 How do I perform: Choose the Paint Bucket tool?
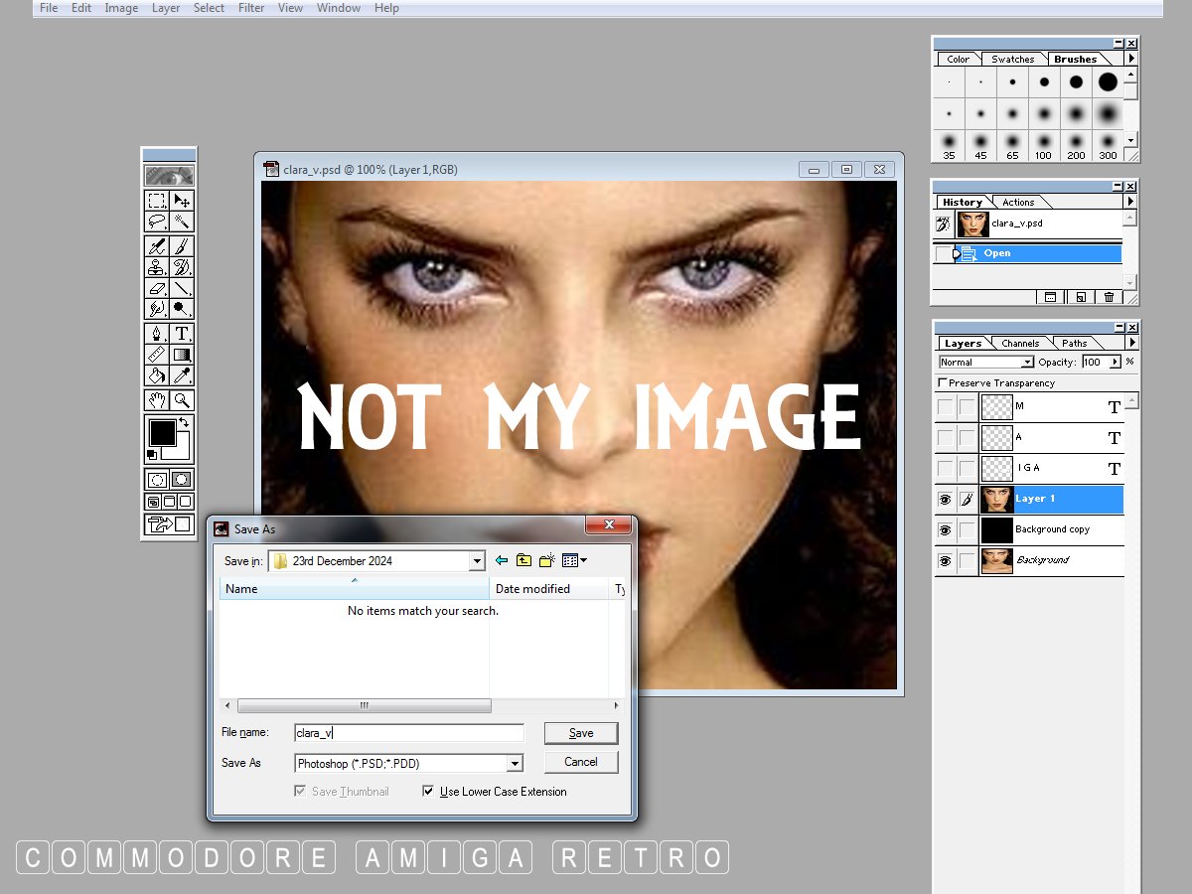click(157, 374)
